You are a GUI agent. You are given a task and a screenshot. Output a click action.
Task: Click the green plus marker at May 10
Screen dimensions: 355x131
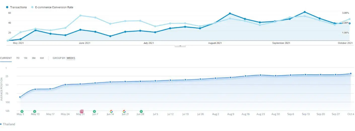34,111
